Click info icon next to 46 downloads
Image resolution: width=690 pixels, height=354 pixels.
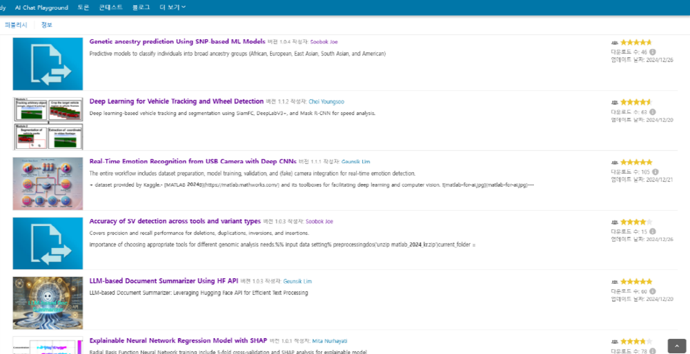pos(653,52)
